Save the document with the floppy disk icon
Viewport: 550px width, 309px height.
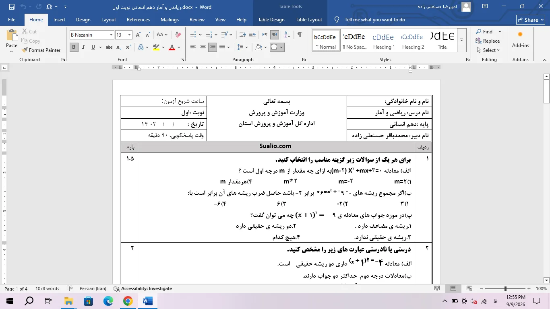[12, 7]
